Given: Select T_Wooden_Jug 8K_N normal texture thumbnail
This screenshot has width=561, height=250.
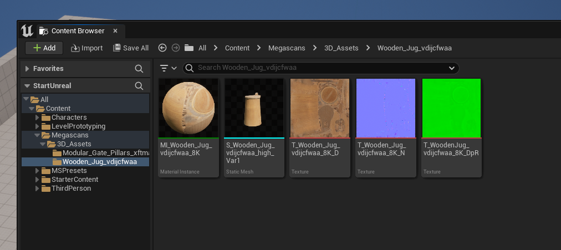Looking at the screenshot, I should [386, 108].
